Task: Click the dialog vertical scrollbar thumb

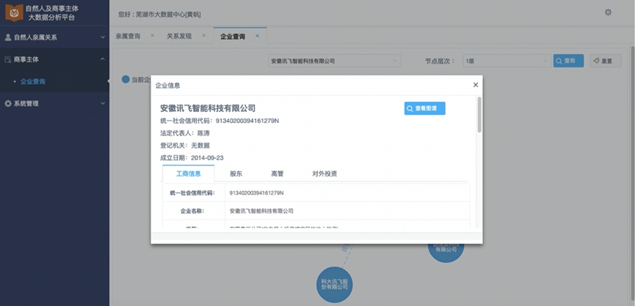Action: pos(479,115)
